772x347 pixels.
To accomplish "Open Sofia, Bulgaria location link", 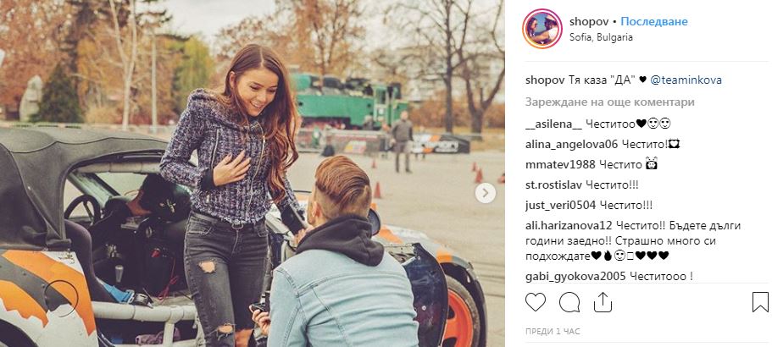I will pos(601,37).
